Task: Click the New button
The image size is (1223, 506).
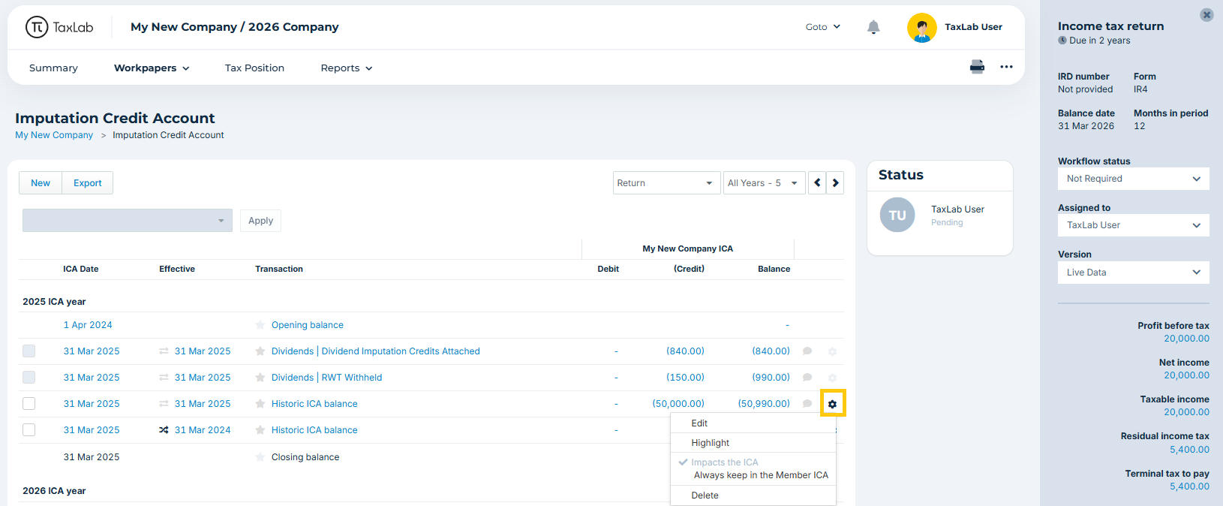Action: (x=41, y=183)
